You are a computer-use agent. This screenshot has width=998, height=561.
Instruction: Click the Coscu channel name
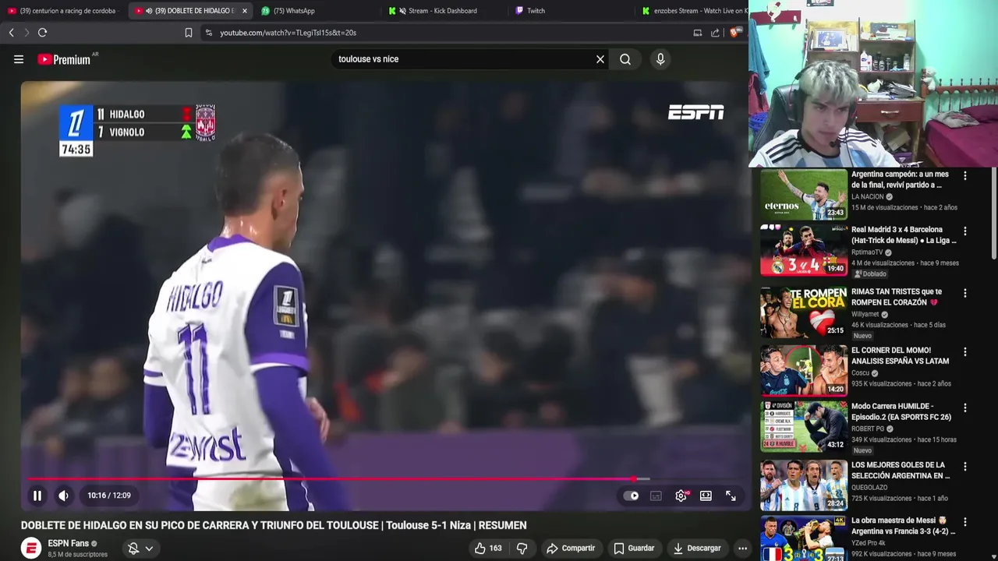click(860, 373)
